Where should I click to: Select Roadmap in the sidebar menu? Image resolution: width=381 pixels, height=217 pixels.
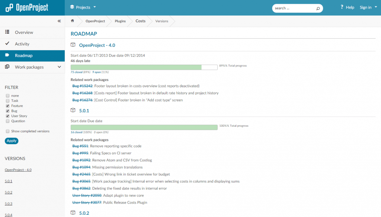pos(24,56)
